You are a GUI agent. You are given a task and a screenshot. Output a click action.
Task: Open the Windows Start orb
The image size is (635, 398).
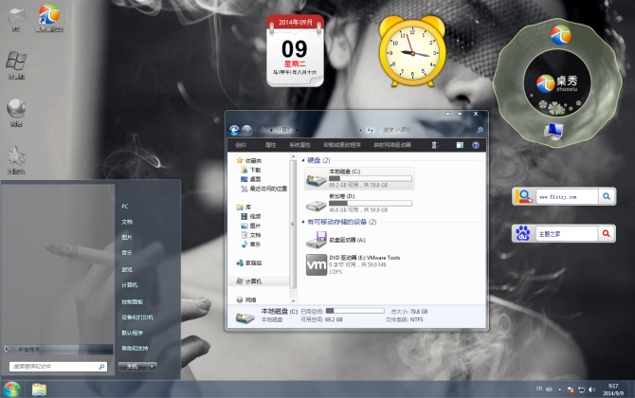click(x=11, y=389)
